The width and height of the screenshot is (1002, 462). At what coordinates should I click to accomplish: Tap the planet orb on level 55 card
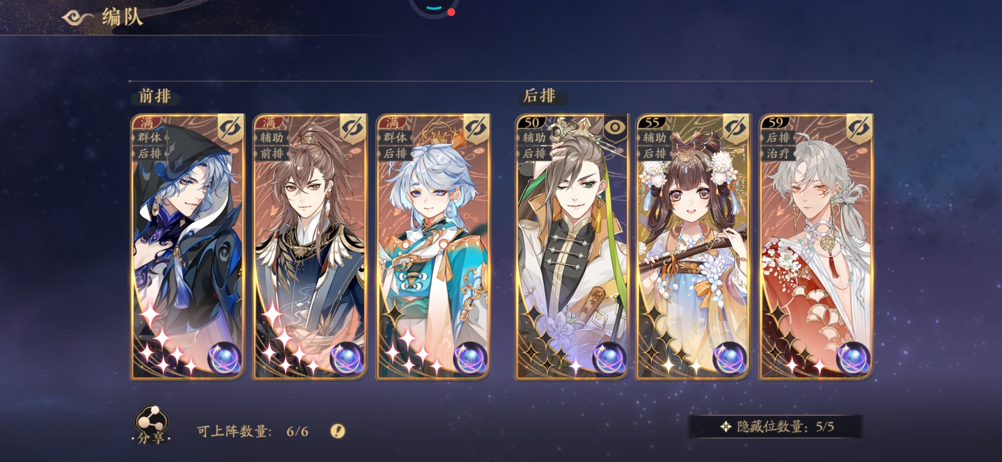[730, 359]
